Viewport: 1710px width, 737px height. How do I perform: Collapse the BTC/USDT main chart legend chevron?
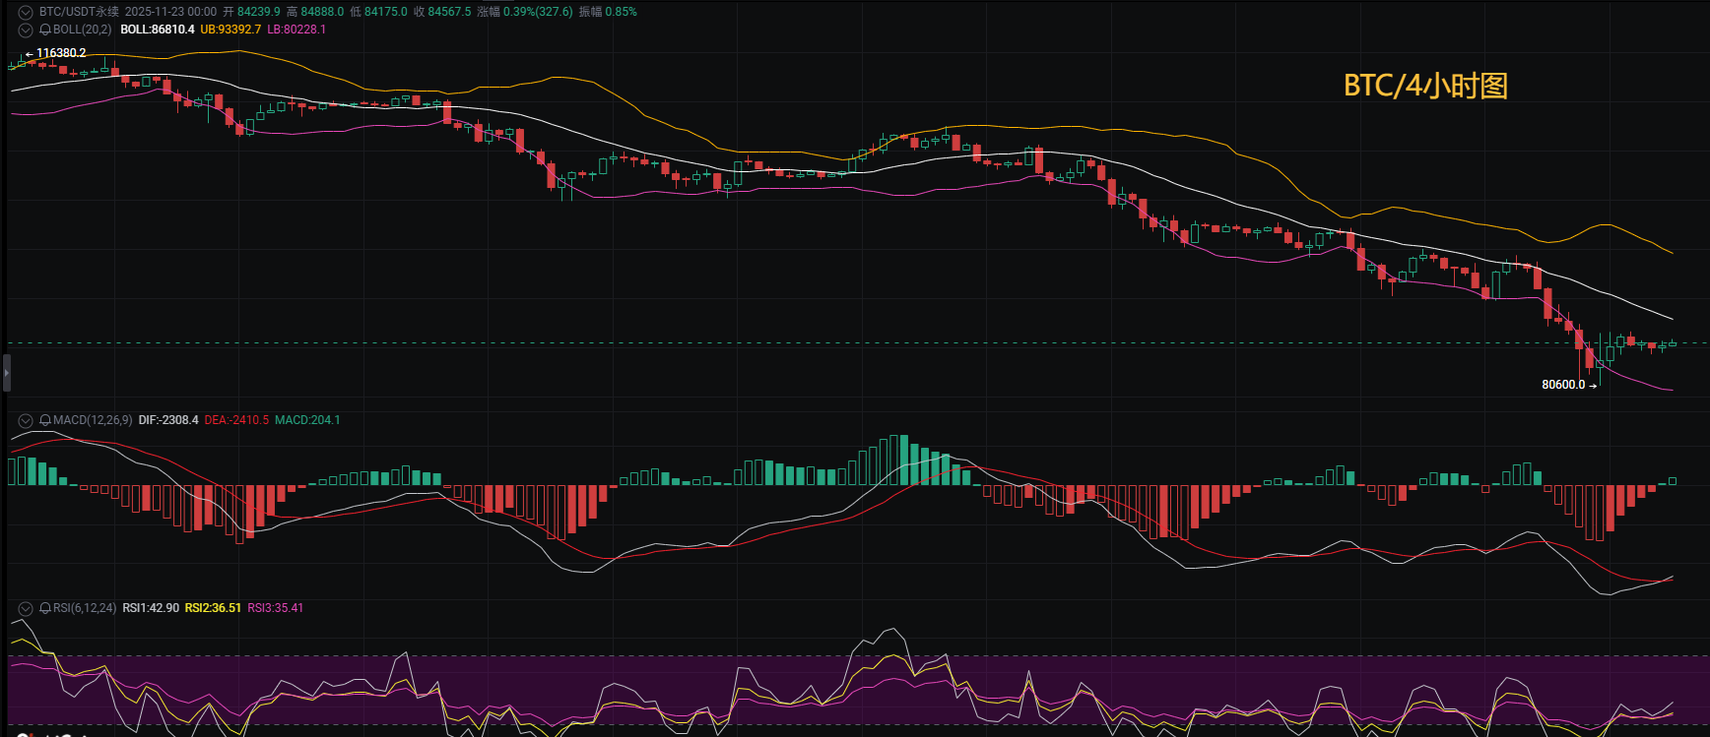26,13
